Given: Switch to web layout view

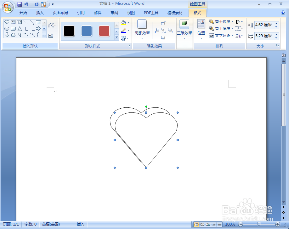Looking at the screenshot, I should coord(208,224).
